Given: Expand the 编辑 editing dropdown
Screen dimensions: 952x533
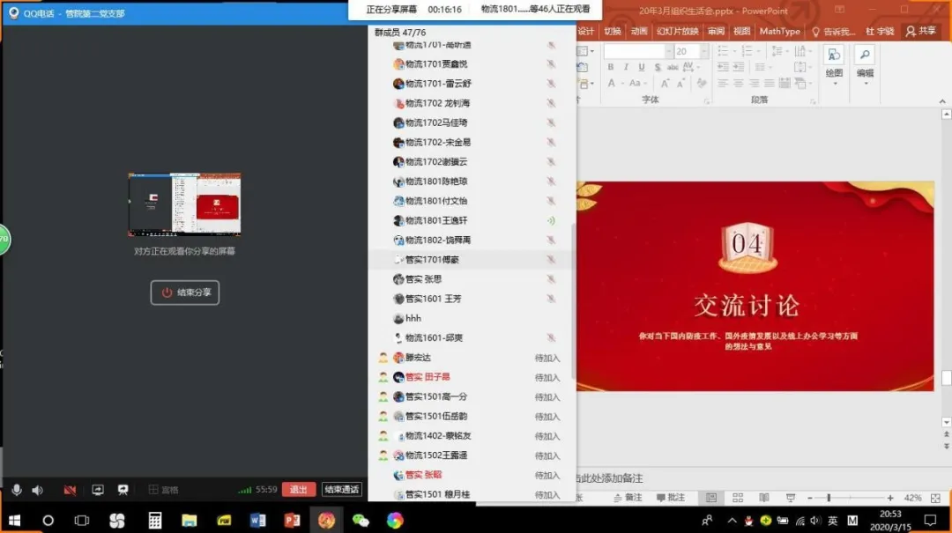Looking at the screenshot, I should click(x=865, y=82).
